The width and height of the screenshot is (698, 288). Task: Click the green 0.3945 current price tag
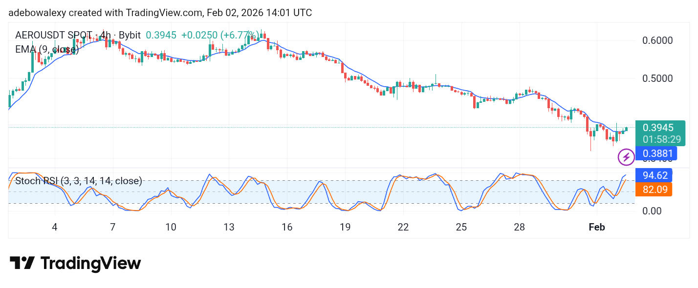coord(657,128)
